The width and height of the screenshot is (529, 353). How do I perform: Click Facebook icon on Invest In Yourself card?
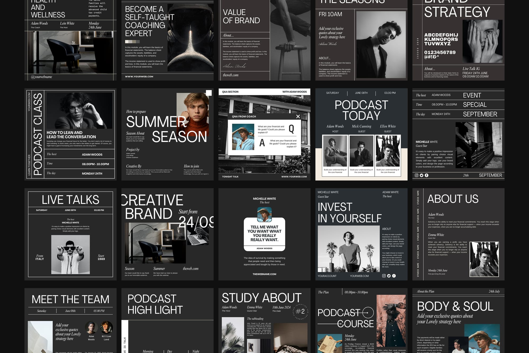tap(394, 276)
